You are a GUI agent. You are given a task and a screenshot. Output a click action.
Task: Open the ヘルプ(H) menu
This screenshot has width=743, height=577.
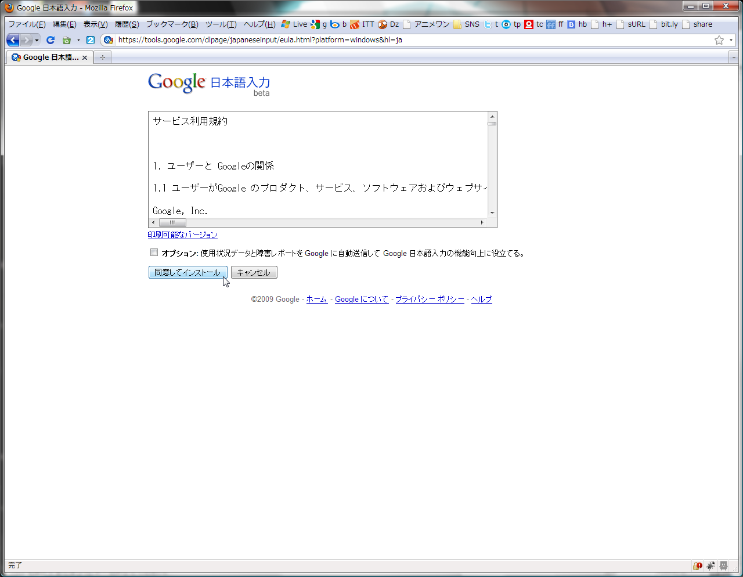259,24
